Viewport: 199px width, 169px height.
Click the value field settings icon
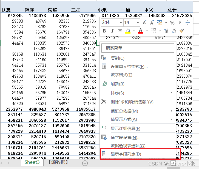click(104, 137)
